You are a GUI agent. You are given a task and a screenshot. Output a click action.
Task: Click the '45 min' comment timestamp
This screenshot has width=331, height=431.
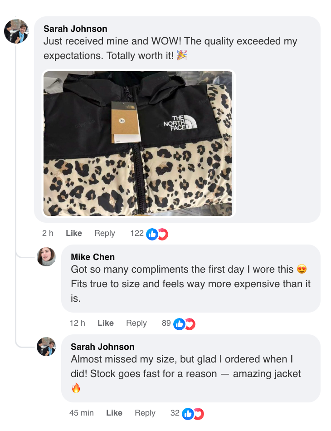coord(82,413)
